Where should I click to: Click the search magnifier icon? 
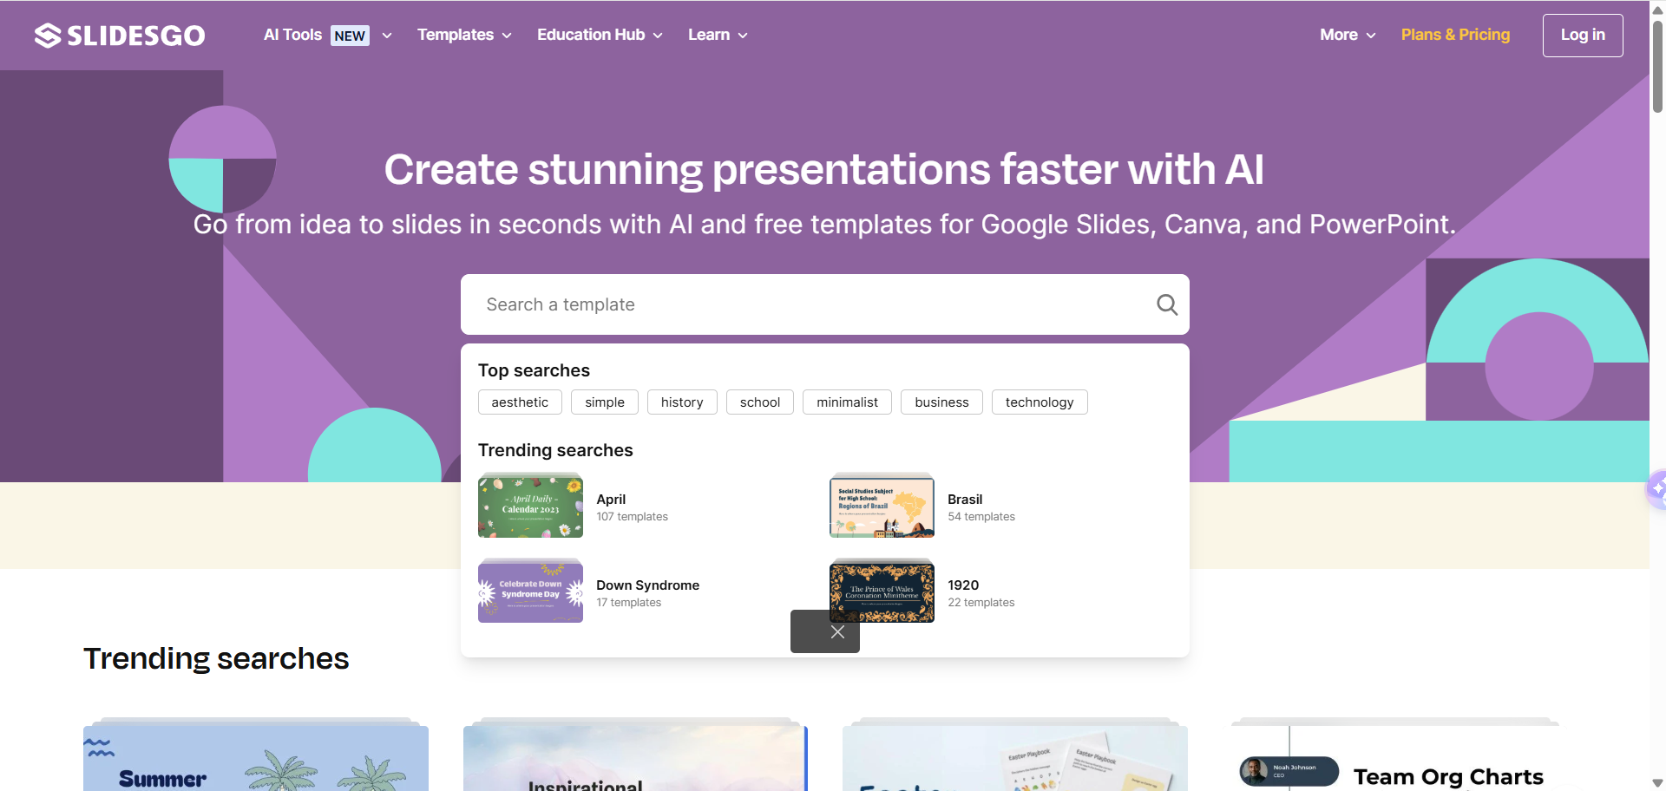(1166, 304)
